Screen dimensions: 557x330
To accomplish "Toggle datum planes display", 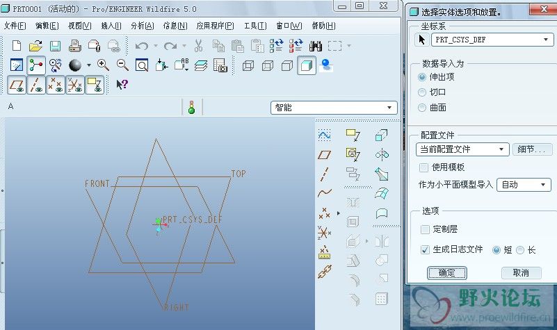I will point(17,85).
